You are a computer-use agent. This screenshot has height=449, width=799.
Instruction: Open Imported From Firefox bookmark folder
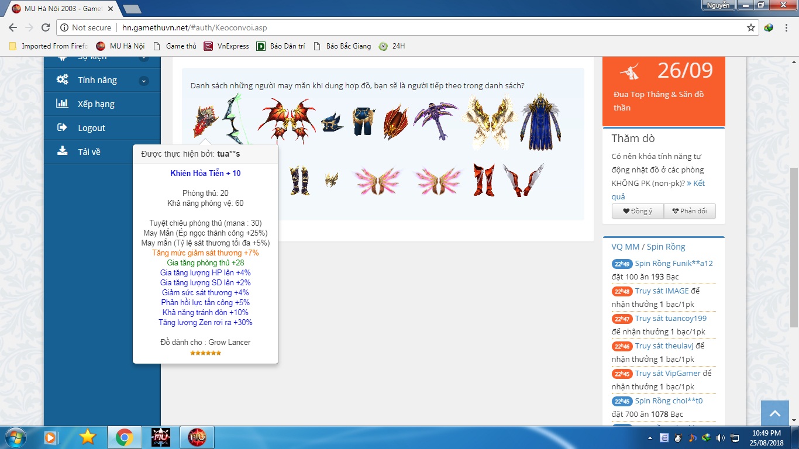coord(48,46)
